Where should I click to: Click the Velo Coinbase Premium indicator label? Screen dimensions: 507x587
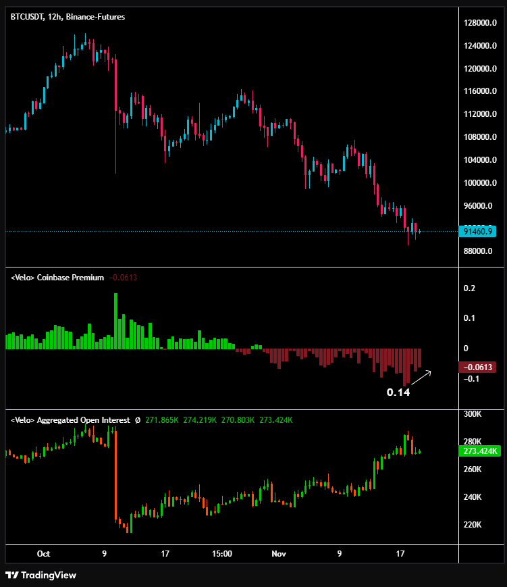point(57,278)
